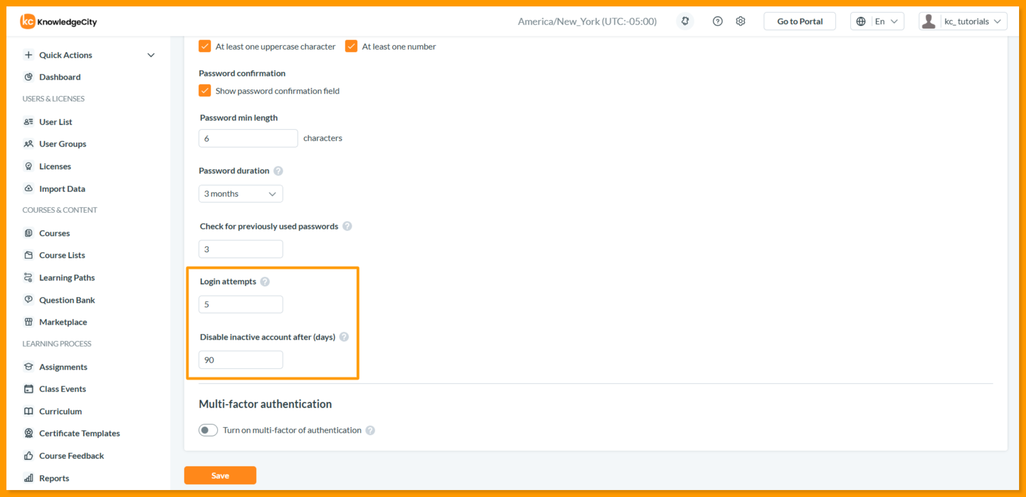
Task: Open Course Feedback from sidebar
Action: point(72,456)
